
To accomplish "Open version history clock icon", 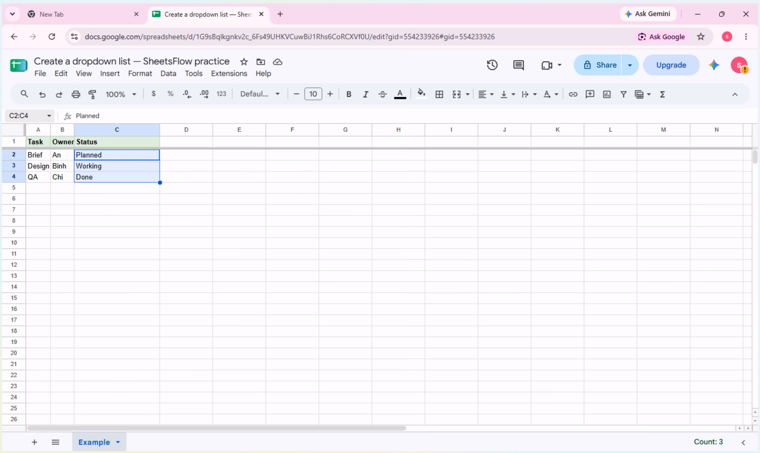I will click(x=492, y=65).
